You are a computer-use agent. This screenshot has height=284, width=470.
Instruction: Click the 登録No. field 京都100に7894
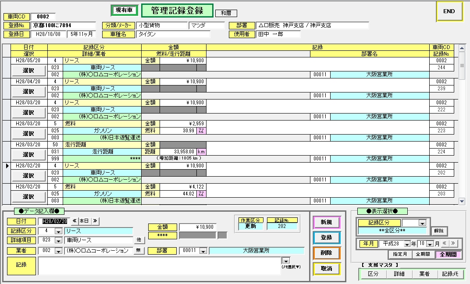[63, 25]
